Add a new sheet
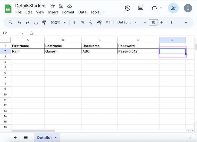This screenshot has height=142, width=197. coord(15,138)
